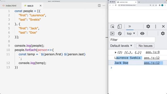This screenshot has height=94, width=167.
Task: Click "Jack" string on line 5
Action: (x=34, y=28)
